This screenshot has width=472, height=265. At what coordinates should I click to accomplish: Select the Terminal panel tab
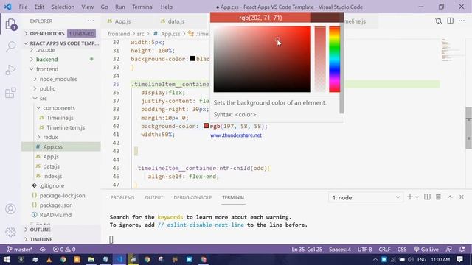[234, 197]
